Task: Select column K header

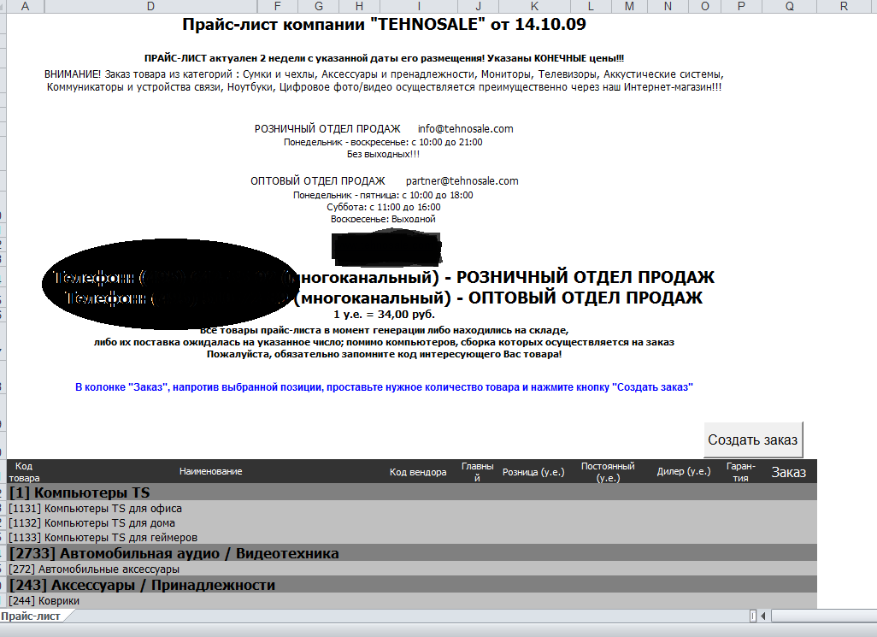Action: point(534,7)
